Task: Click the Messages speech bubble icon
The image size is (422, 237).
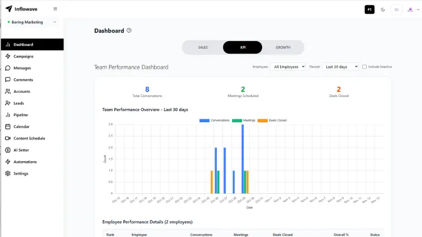Action: coord(8,68)
